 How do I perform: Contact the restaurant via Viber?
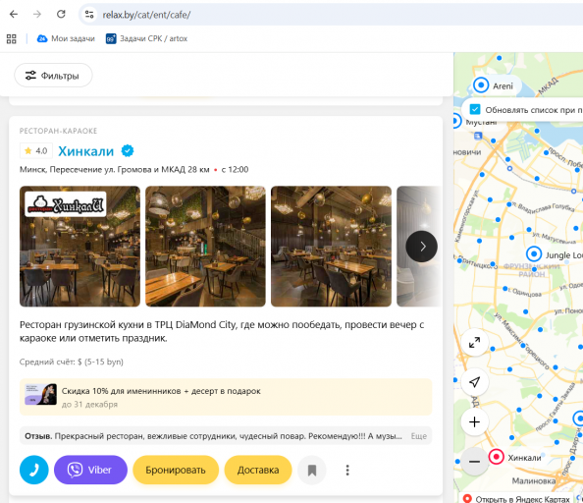pyautogui.click(x=90, y=470)
